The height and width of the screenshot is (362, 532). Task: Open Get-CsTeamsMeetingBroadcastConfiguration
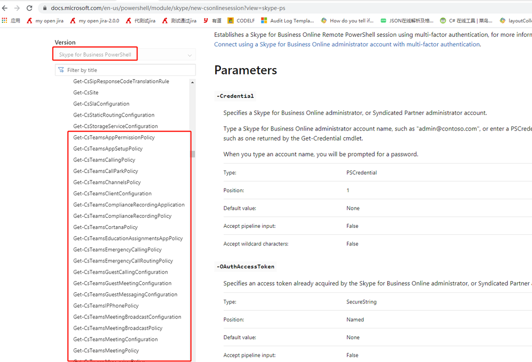click(x=127, y=317)
